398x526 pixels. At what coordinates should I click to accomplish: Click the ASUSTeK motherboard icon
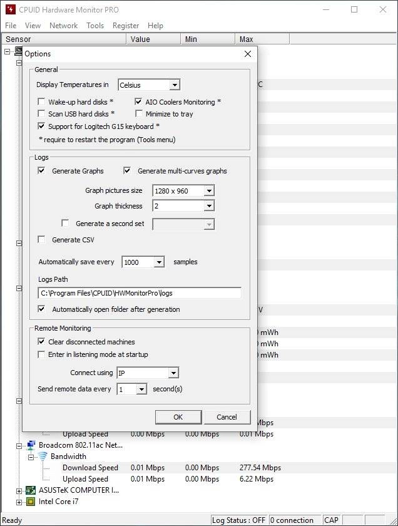pyautogui.click(x=31, y=490)
